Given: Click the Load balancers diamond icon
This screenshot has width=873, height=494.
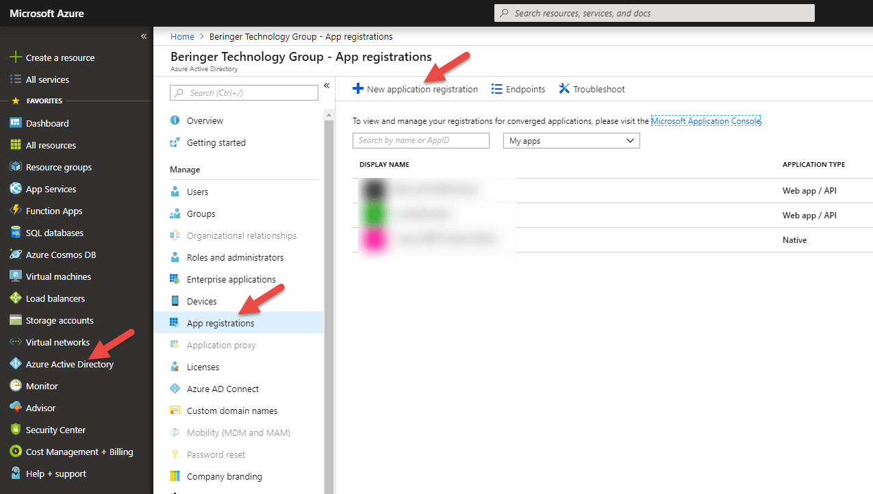Looking at the screenshot, I should pos(16,298).
